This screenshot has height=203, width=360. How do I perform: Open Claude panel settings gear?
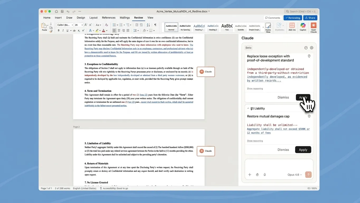coord(312,48)
